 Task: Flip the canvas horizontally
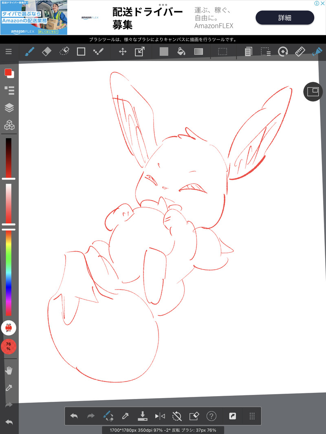(160, 416)
